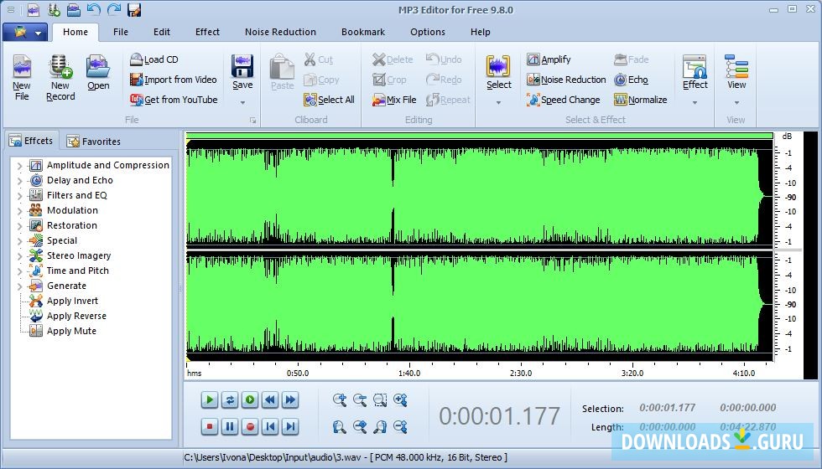Click the 1:40.0 mark on timeline ruler
Viewport: 822px width, 469px height.
pos(409,374)
